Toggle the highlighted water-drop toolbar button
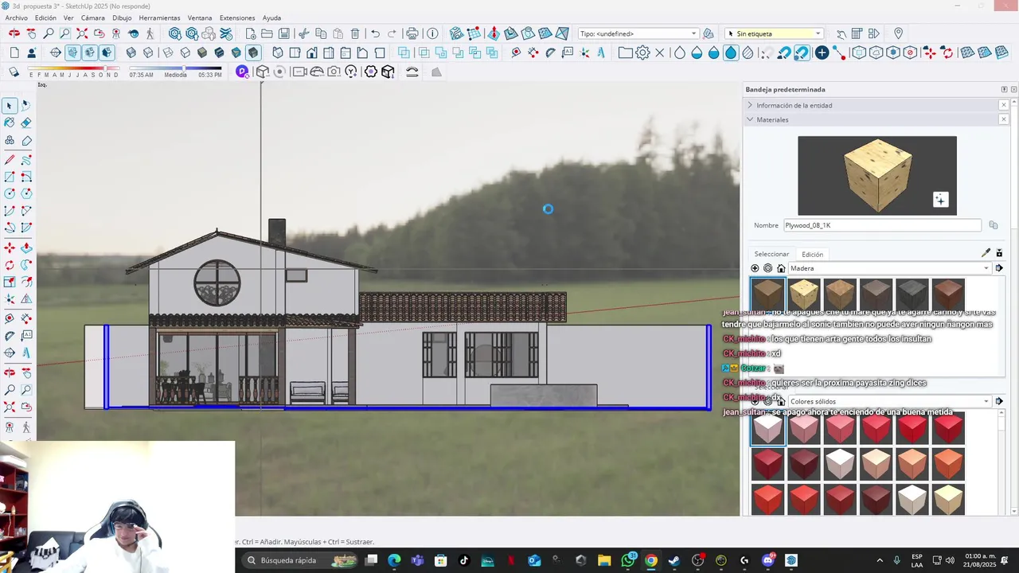This screenshot has height=573, width=1019. (731, 53)
